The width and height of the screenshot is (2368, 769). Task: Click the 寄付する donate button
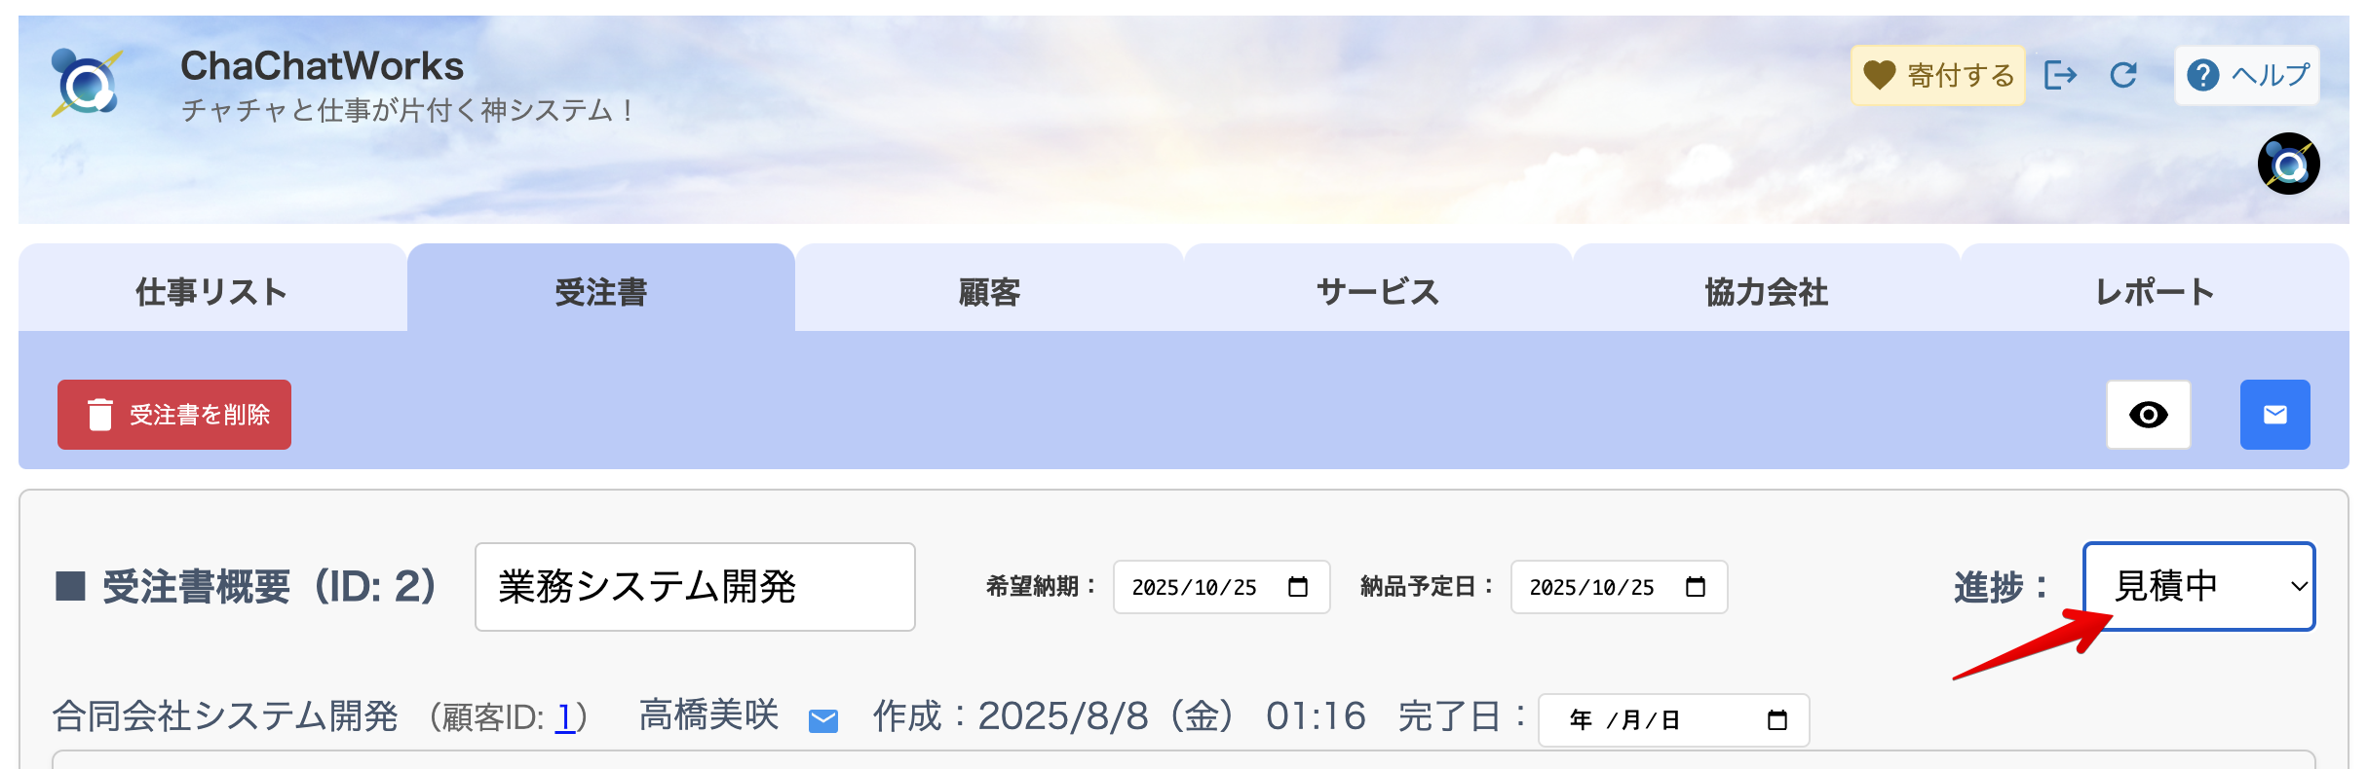click(x=1937, y=75)
